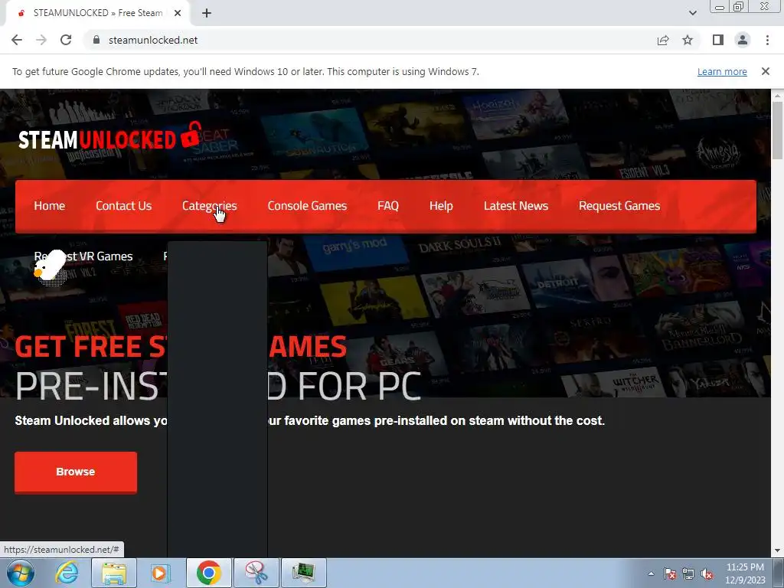Click the page vertical scrollbar thumb
Viewport: 784px width, 588px height.
(777, 130)
